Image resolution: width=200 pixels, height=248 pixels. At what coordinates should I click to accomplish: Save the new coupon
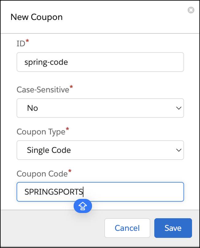[173, 228]
